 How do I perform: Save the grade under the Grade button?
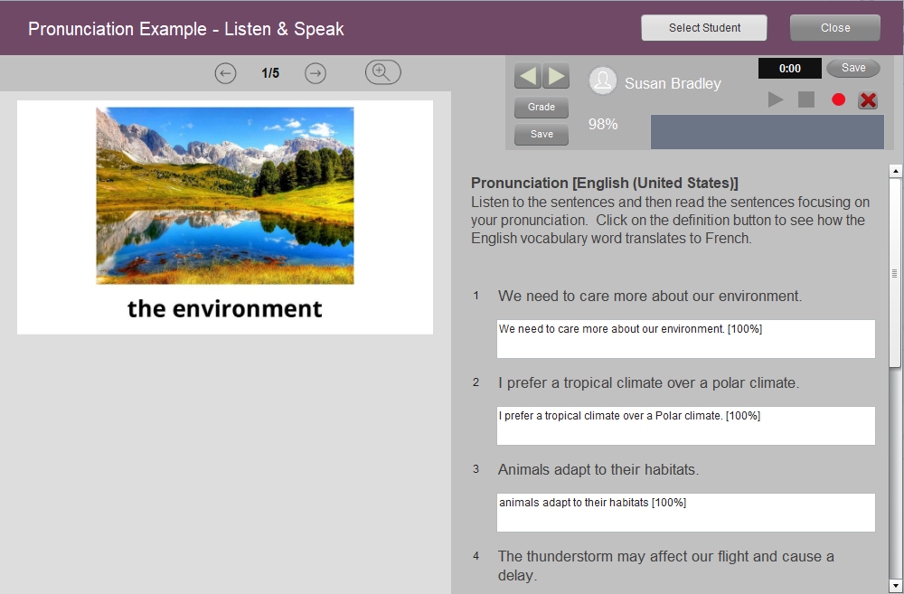pyautogui.click(x=541, y=135)
